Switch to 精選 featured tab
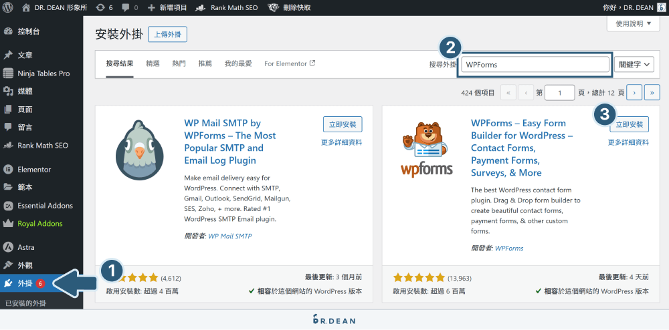 153,64
